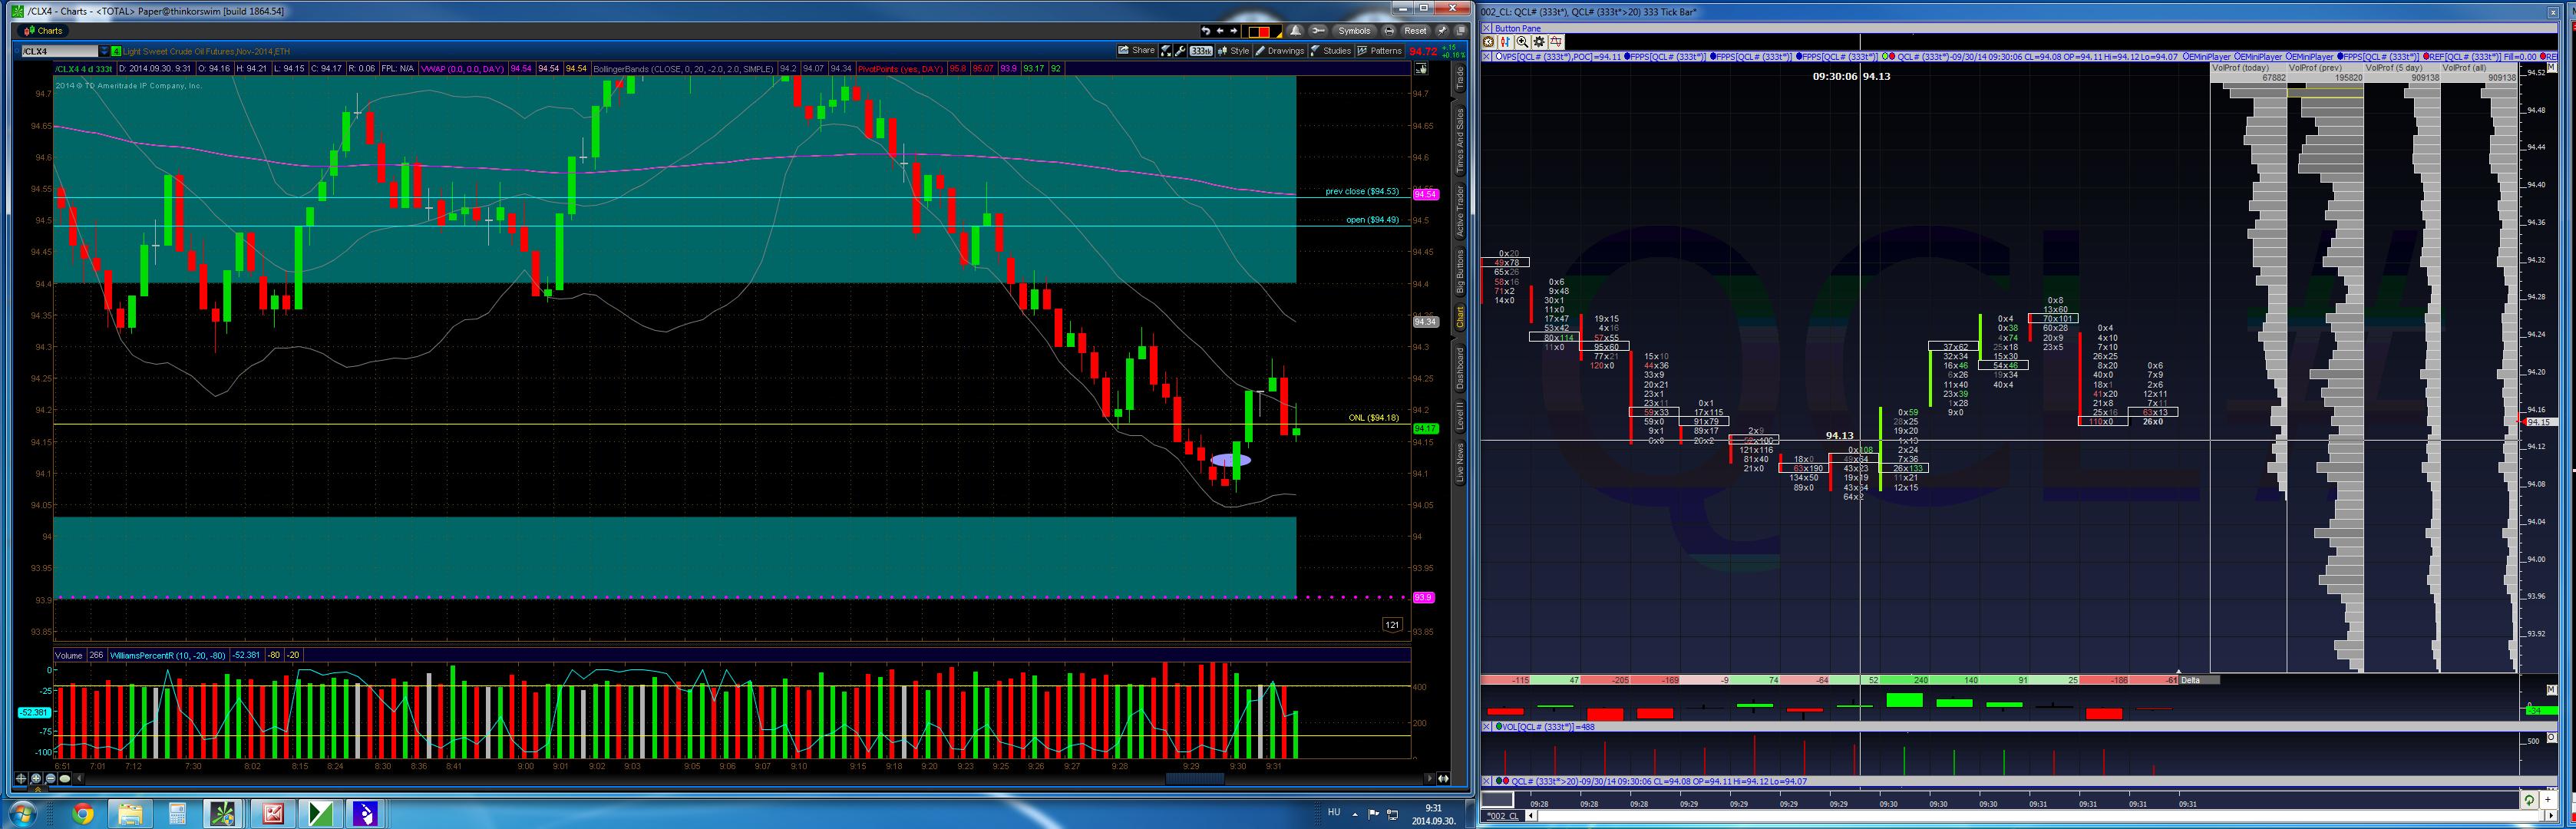The width and height of the screenshot is (2576, 829).
Task: Zoom out with the minus magnifier icon
Action: point(51,778)
